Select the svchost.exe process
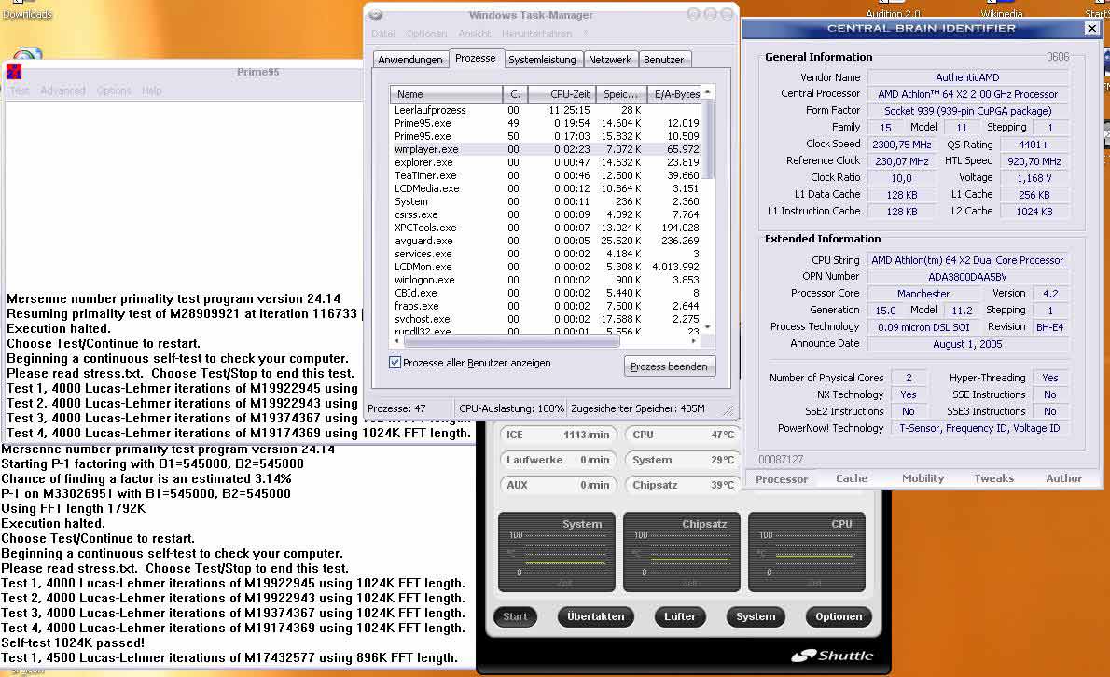This screenshot has width=1110, height=677. [x=546, y=319]
